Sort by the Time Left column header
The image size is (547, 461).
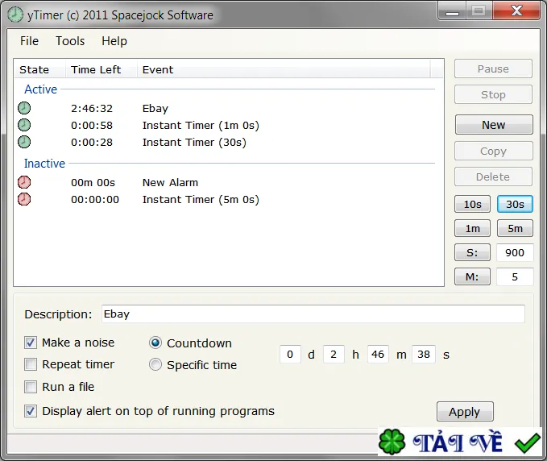click(x=102, y=69)
